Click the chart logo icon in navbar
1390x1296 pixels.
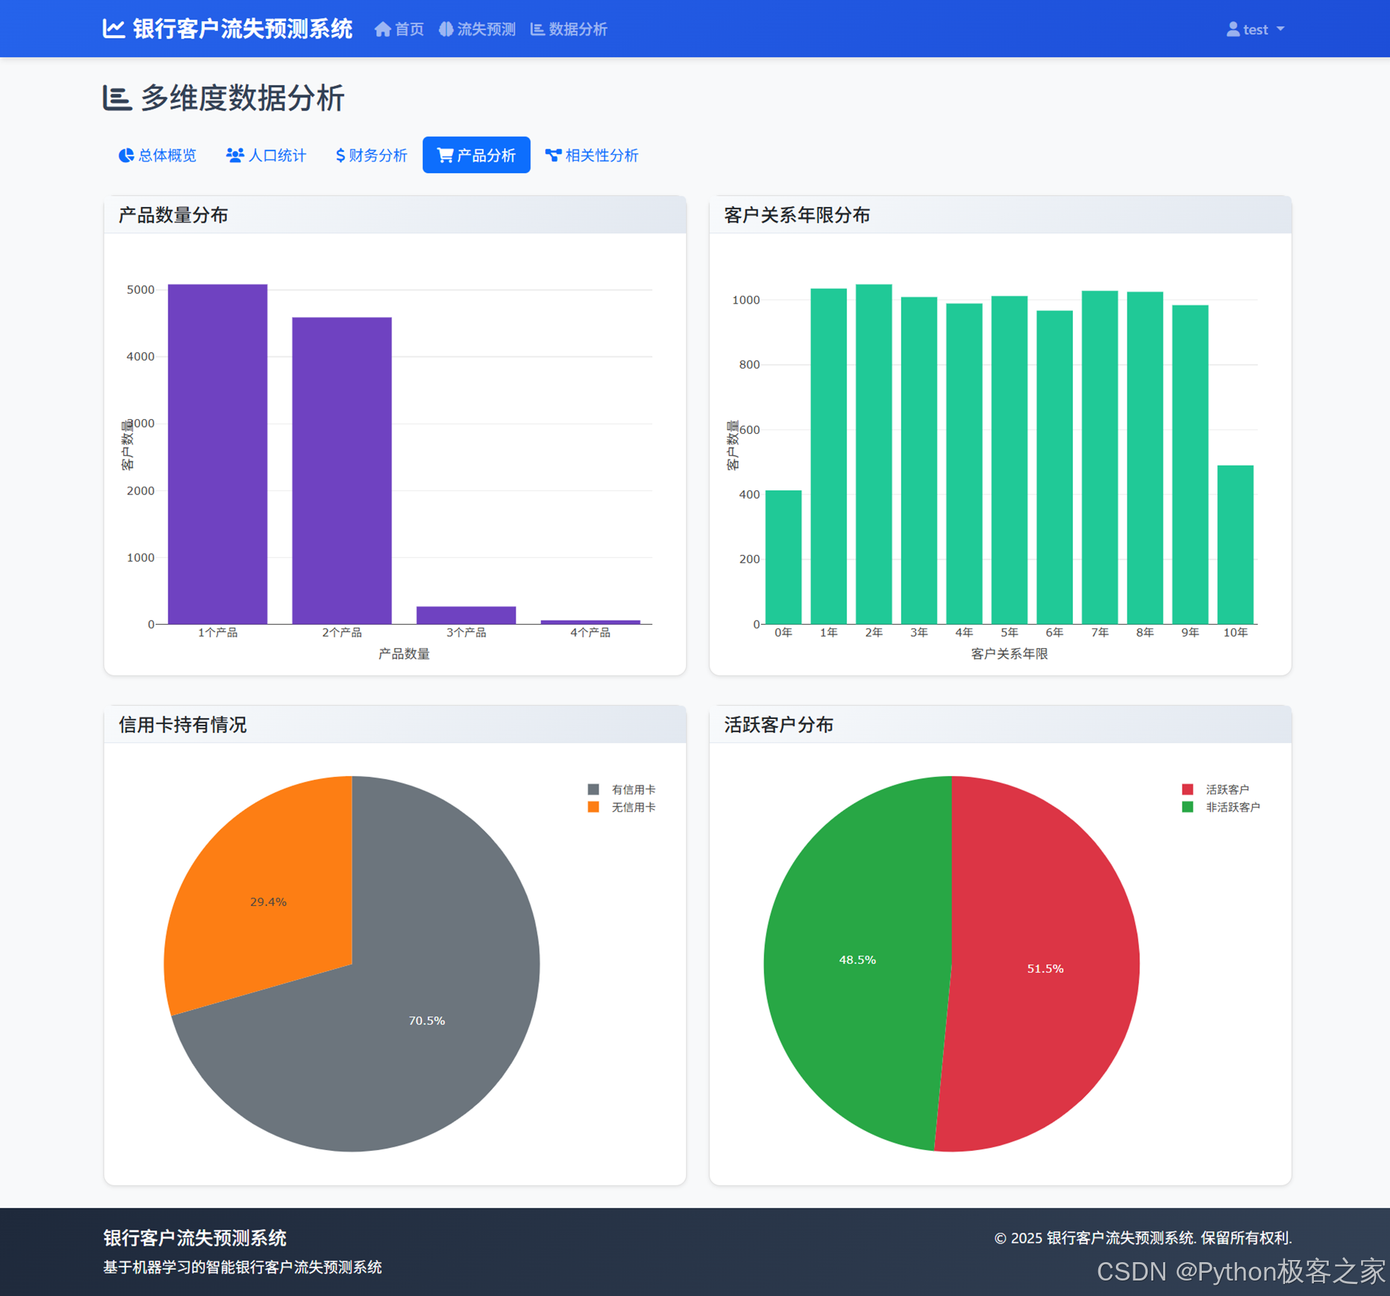113,29
